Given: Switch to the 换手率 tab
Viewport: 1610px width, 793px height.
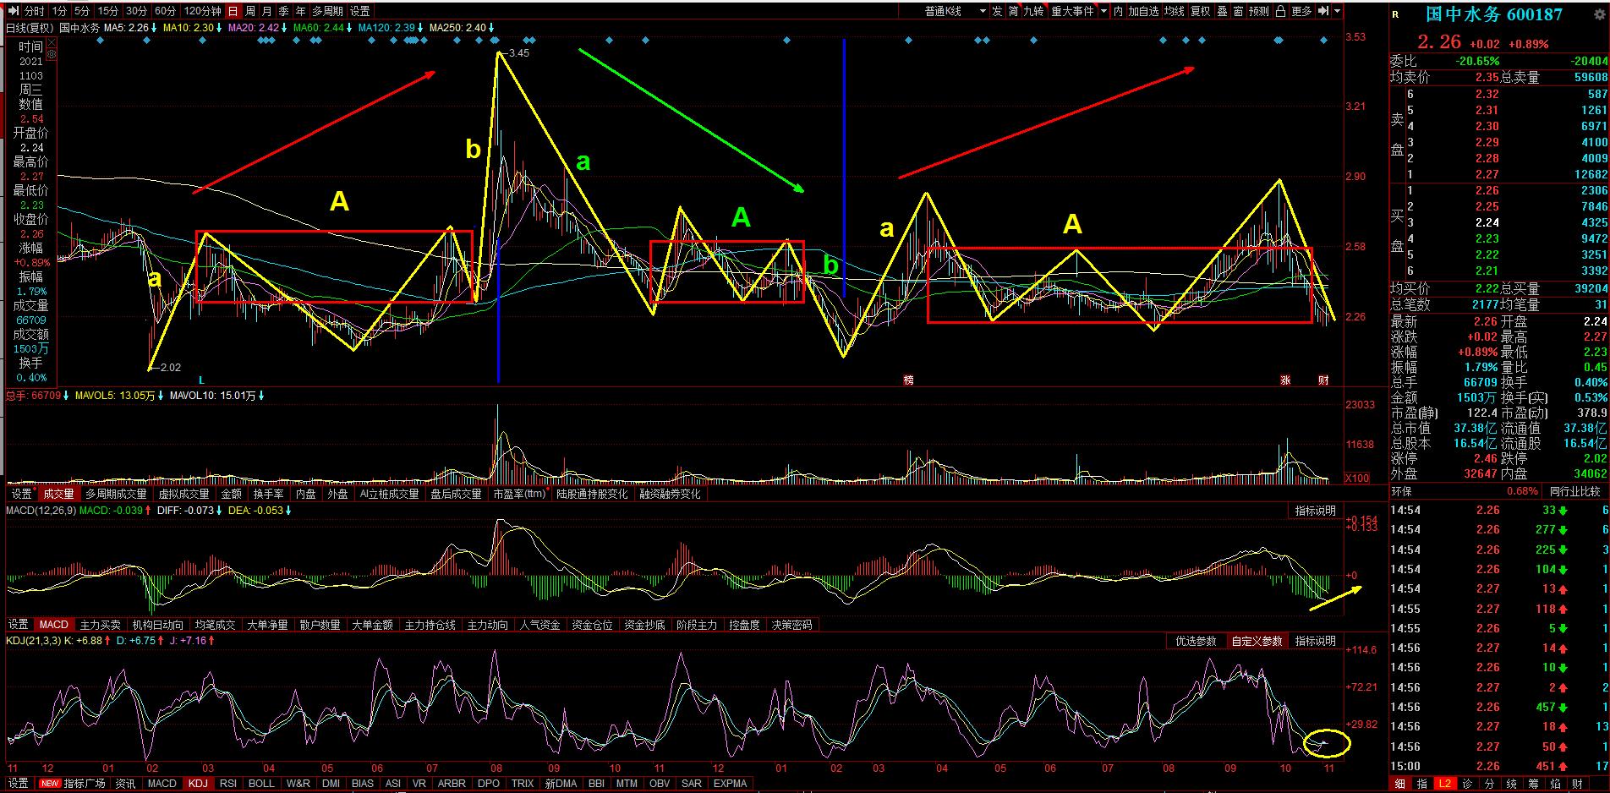Looking at the screenshot, I should pyautogui.click(x=268, y=494).
